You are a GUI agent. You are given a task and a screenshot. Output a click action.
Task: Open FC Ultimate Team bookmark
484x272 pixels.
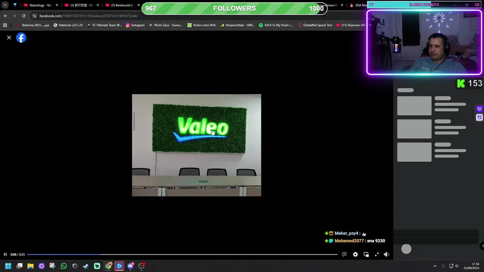pyautogui.click(x=104, y=25)
